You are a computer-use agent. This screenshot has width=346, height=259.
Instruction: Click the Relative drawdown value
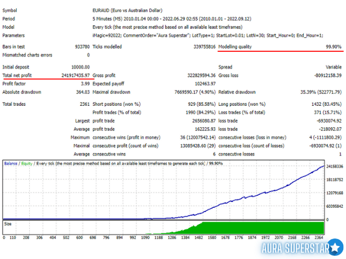pos(321,92)
